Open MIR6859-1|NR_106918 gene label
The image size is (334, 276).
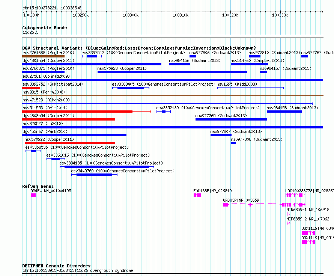[x=308, y=210]
